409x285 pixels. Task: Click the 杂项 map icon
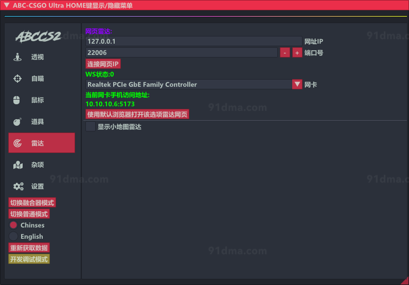pos(18,165)
